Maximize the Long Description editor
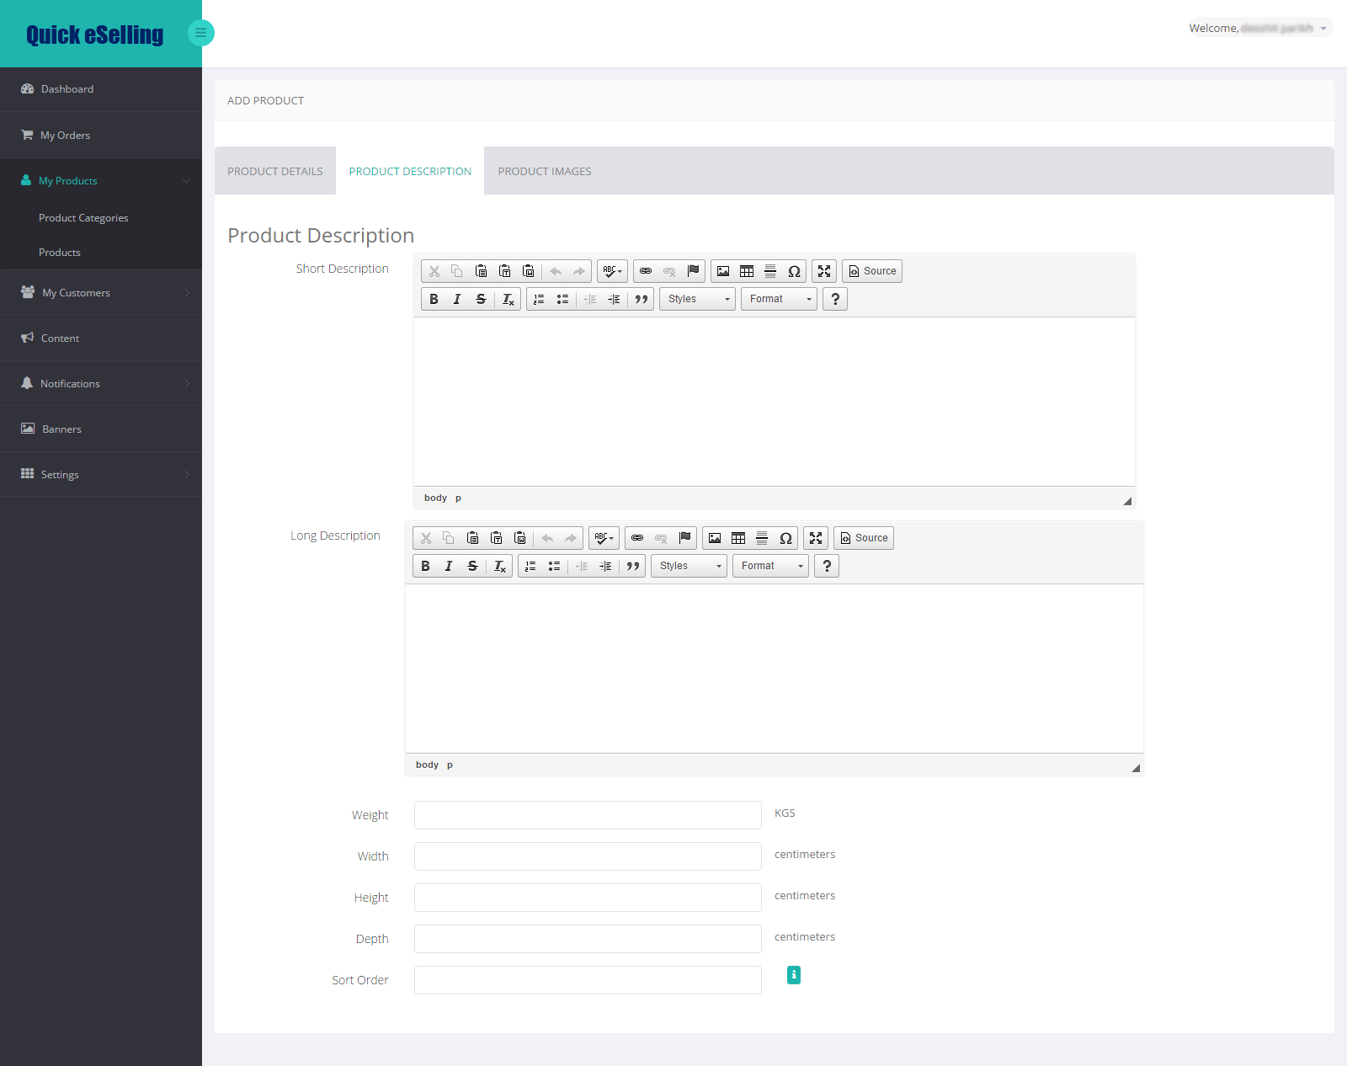Screen dimensions: 1347x1066 (x=816, y=538)
